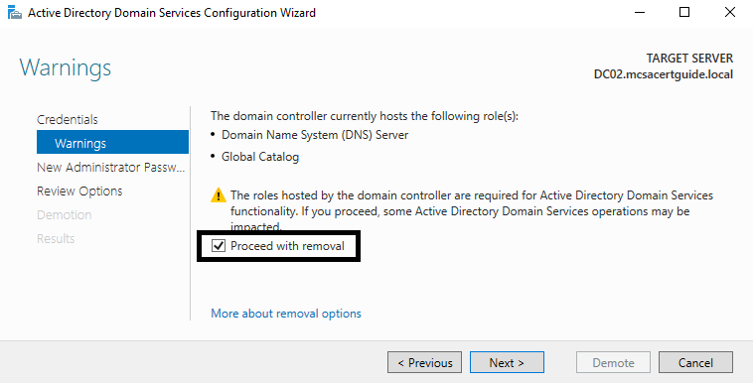The width and height of the screenshot is (753, 383).
Task: Select the highlighted Warnings step
Action: point(112,142)
